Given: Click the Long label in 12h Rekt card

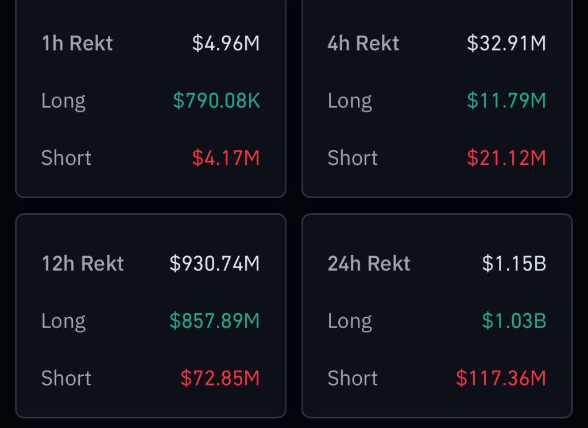Looking at the screenshot, I should click(64, 321).
